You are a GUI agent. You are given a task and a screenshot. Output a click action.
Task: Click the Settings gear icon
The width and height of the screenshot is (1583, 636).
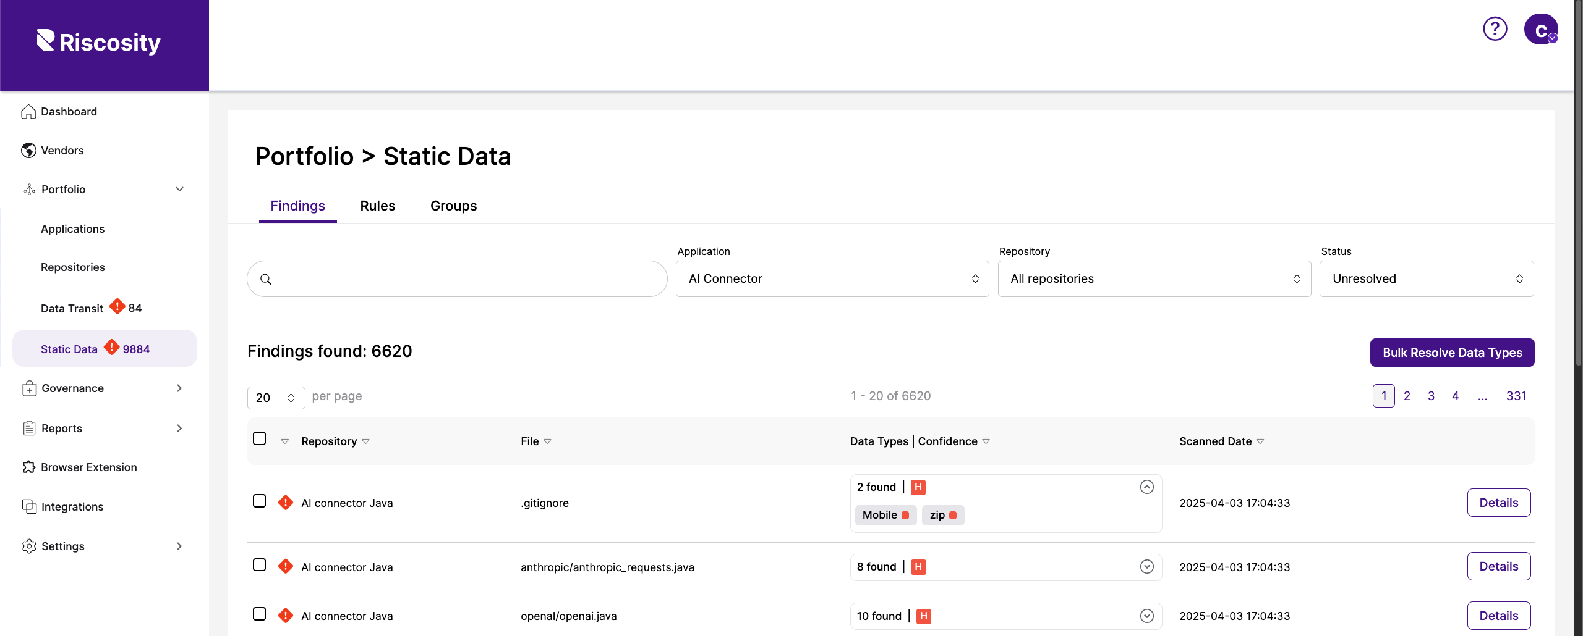click(29, 546)
